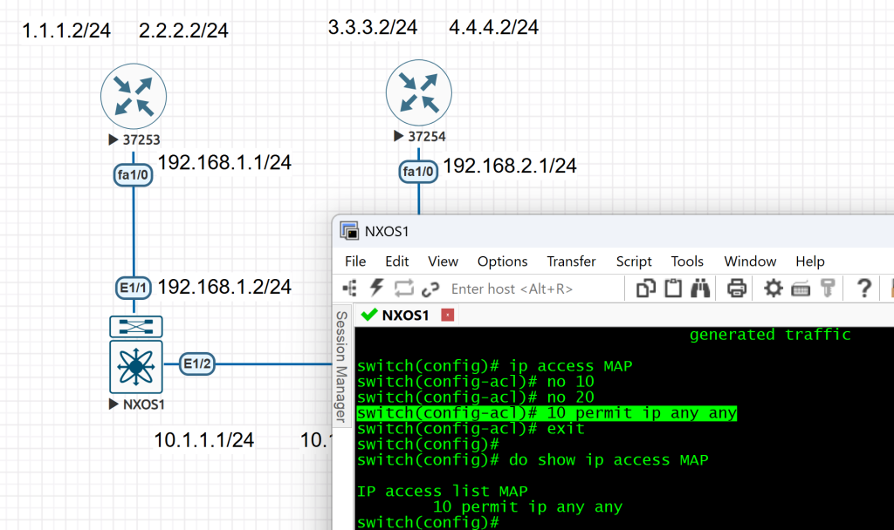This screenshot has width=894, height=530.
Task: Start the NXOS1 switch play triangle
Action: tap(113, 404)
